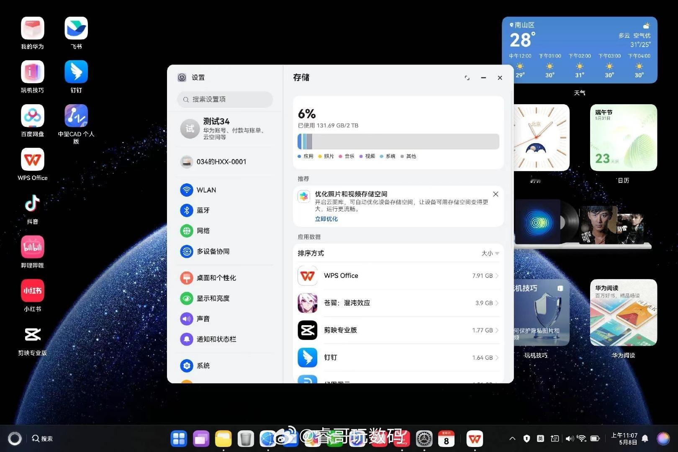The image size is (678, 452).
Task: Open the multitask view icon in the dock
Action: (x=201, y=439)
